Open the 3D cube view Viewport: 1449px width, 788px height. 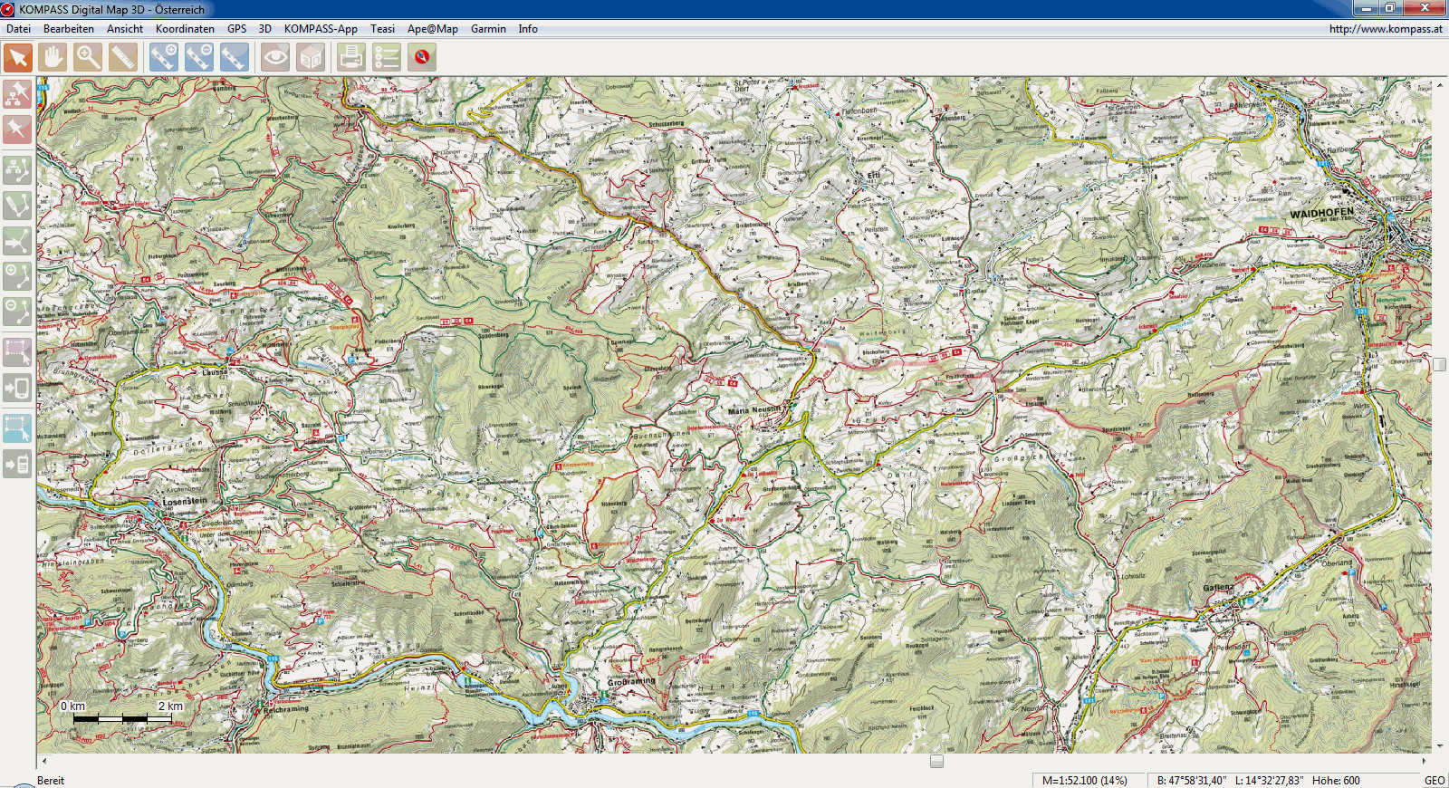[x=311, y=57]
